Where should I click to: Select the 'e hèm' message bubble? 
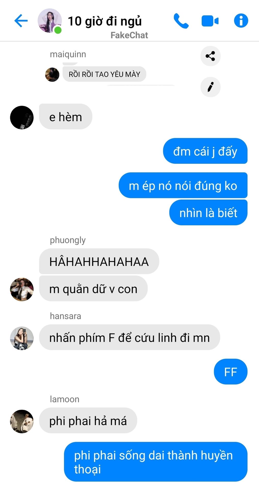pyautogui.click(x=66, y=117)
